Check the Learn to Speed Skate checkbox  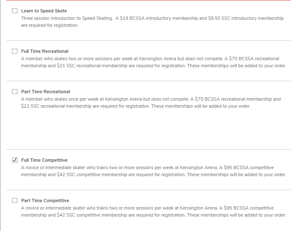pyautogui.click(x=15, y=11)
